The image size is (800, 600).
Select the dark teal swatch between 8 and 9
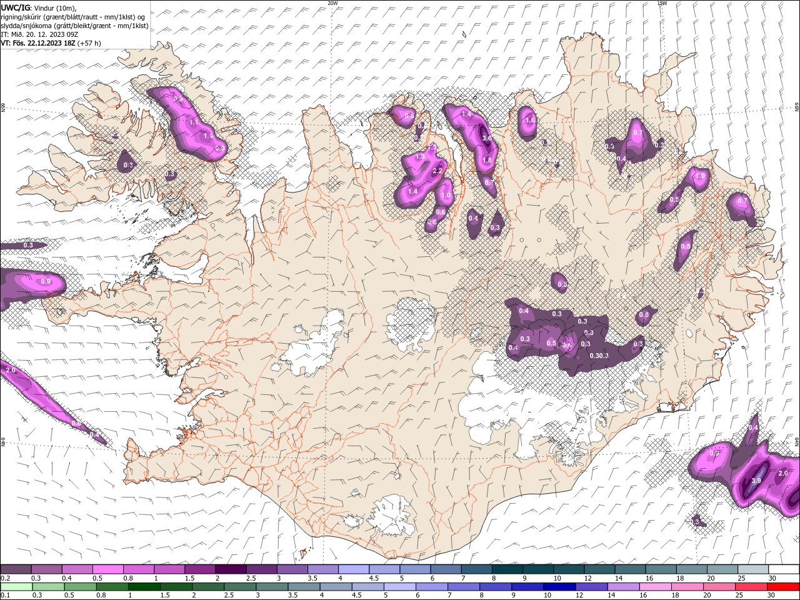pos(507,569)
